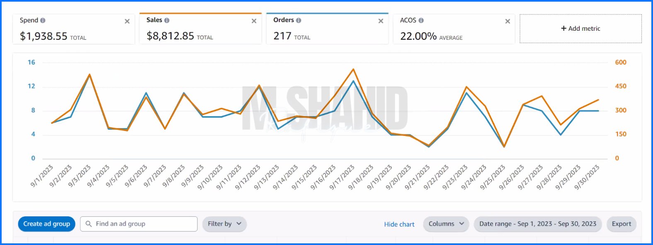The width and height of the screenshot is (653, 245).
Task: Open the Filter by dropdown
Action: 224,224
